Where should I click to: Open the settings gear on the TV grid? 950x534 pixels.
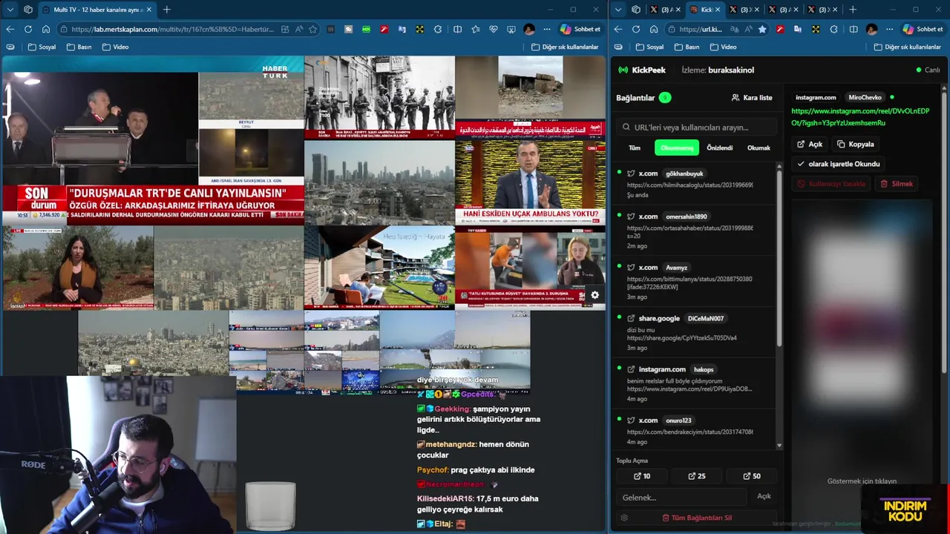[x=594, y=295]
